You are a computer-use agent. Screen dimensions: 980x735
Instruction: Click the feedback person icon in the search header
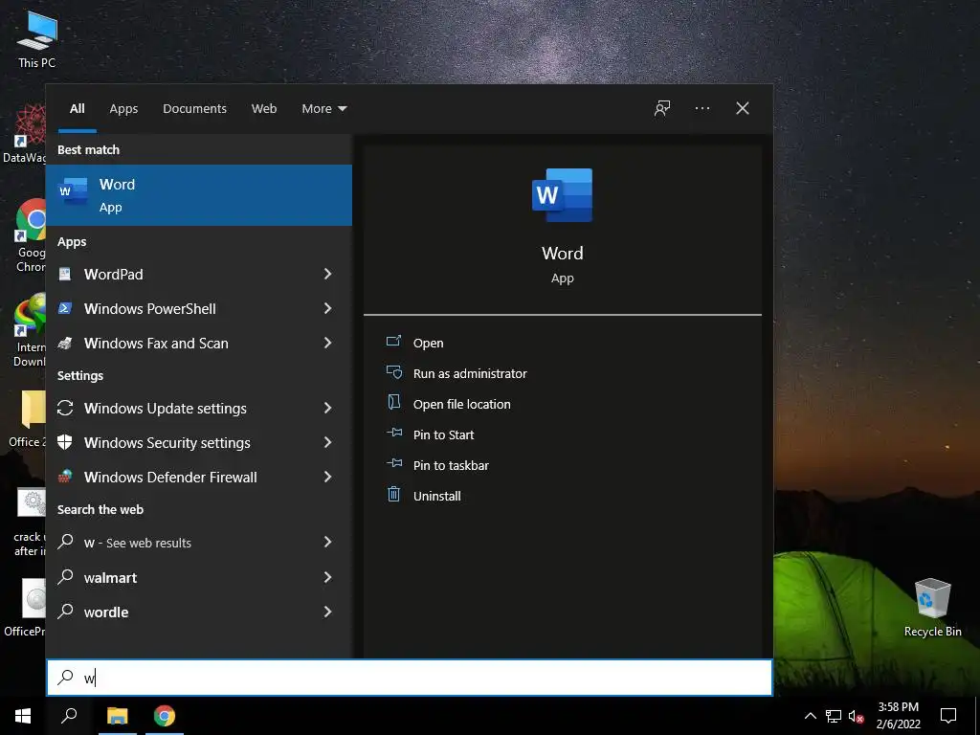tap(662, 108)
